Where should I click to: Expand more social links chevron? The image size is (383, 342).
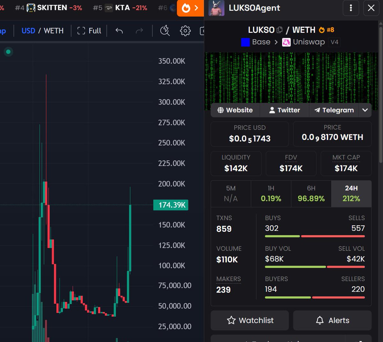365,110
